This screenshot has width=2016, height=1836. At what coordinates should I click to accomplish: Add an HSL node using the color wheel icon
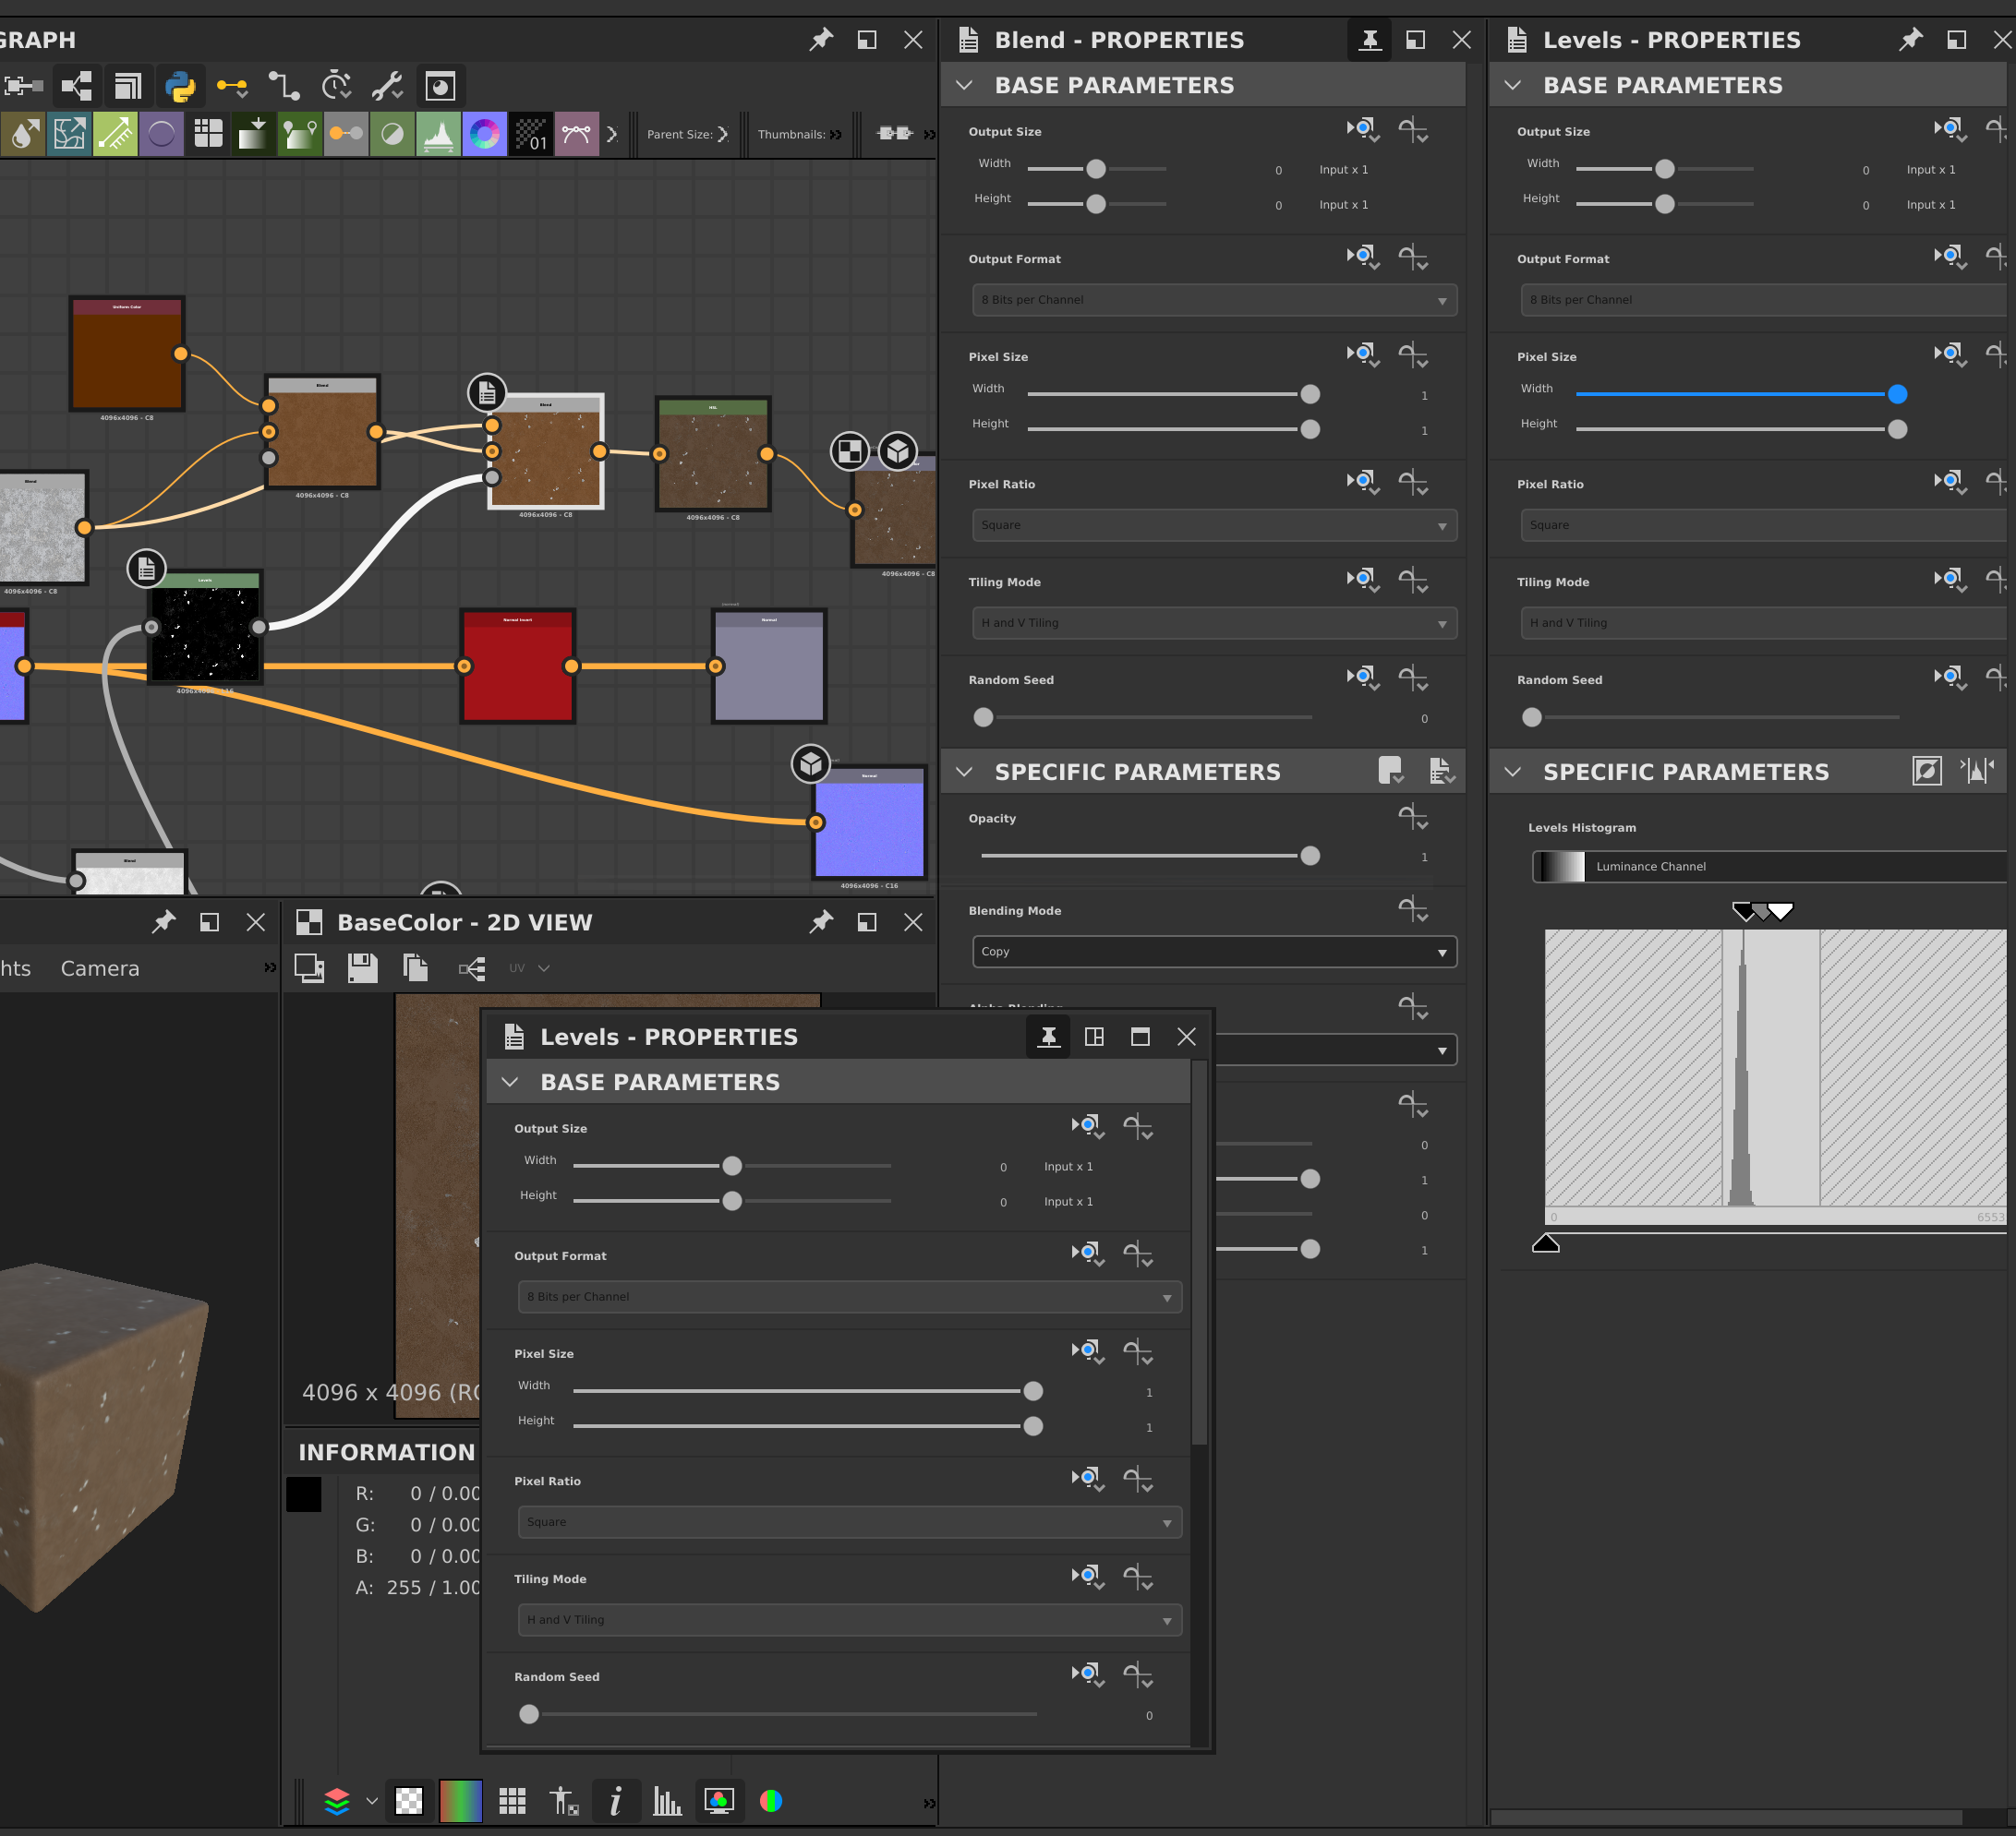484,133
